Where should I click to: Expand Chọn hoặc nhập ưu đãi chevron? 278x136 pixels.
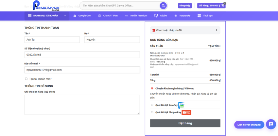217,30
